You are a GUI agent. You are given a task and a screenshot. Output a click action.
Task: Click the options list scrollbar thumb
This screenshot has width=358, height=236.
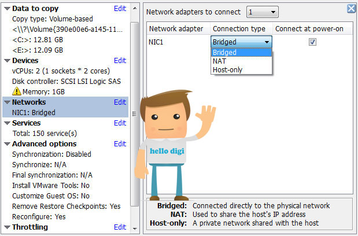coord(135,114)
